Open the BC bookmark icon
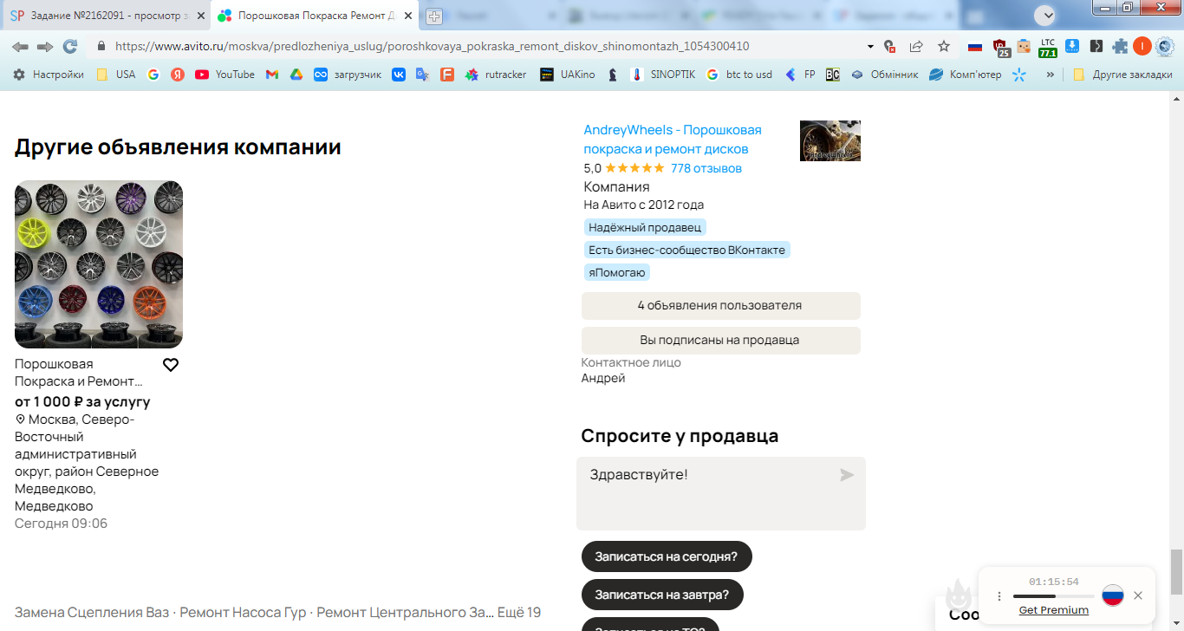 [832, 75]
